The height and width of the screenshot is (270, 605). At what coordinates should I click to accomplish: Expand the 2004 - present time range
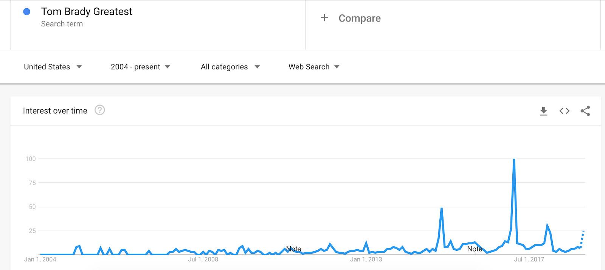(x=140, y=67)
